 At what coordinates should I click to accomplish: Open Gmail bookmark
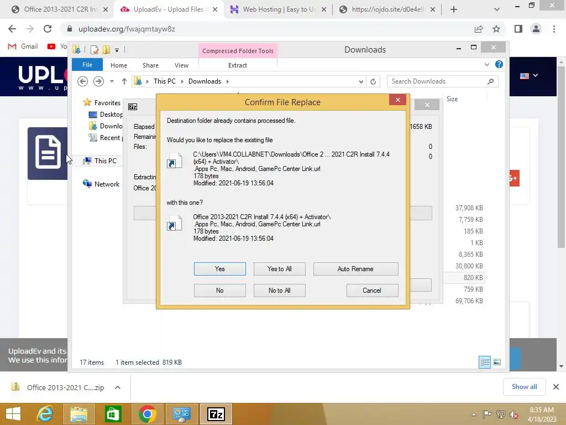23,46
